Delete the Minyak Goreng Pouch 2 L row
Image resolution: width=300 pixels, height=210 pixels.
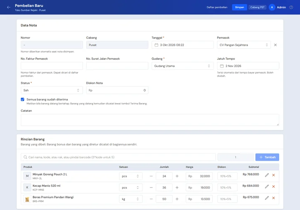(x=273, y=175)
